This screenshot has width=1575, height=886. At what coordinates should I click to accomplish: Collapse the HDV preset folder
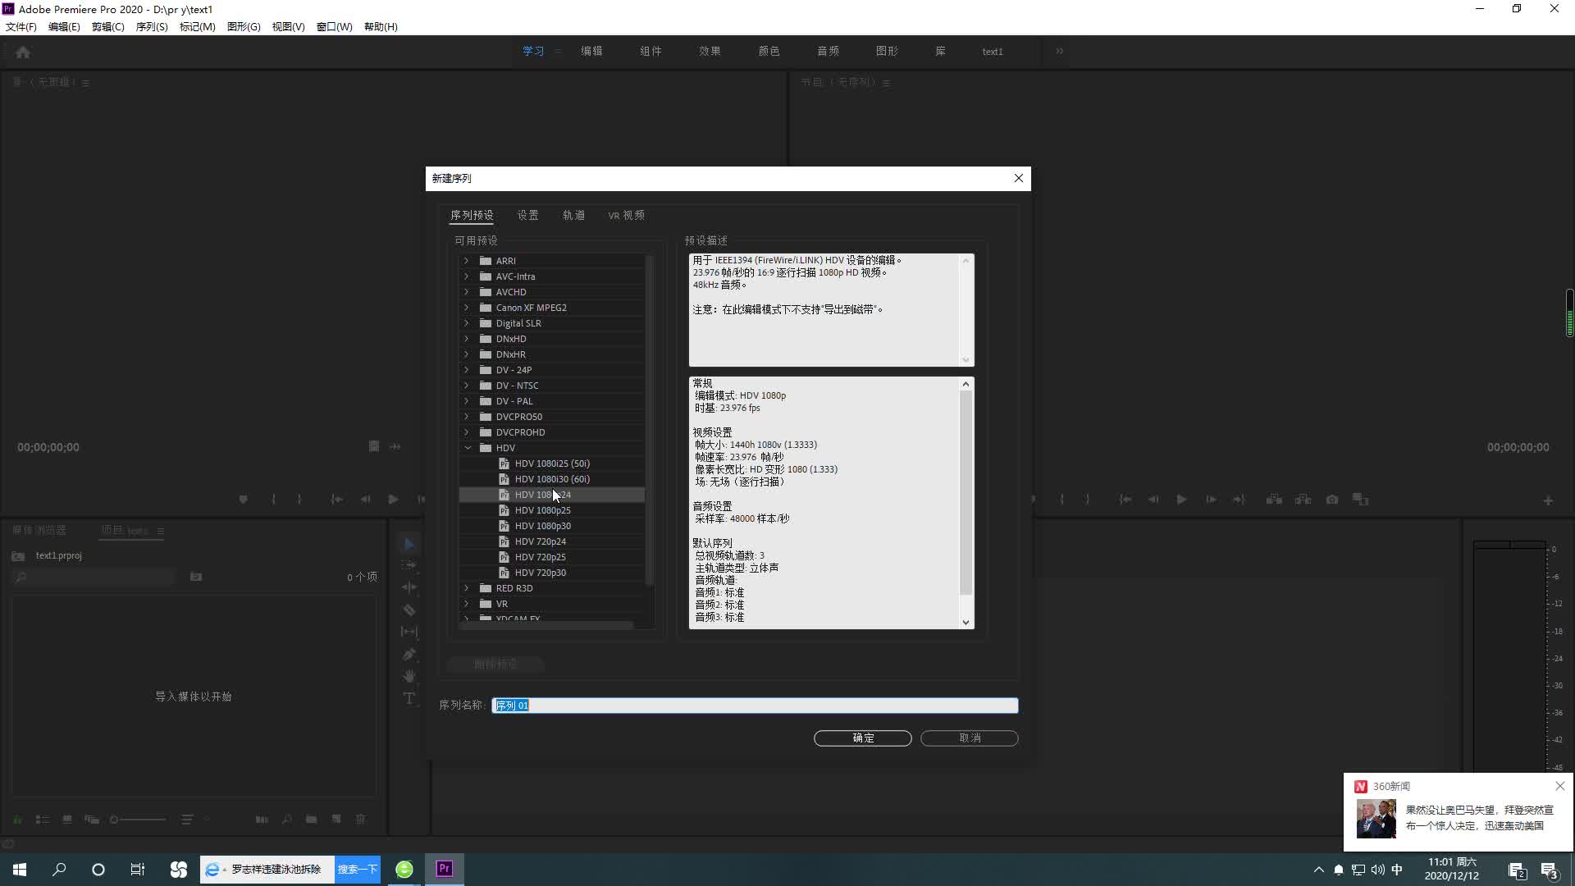468,448
